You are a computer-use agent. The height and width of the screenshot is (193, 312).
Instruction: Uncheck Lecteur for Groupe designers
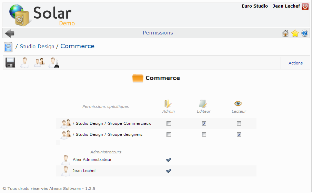point(239,135)
